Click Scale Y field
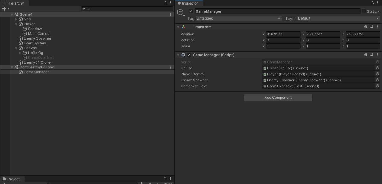Screen dimensions: 382x184 (x=323, y=46)
